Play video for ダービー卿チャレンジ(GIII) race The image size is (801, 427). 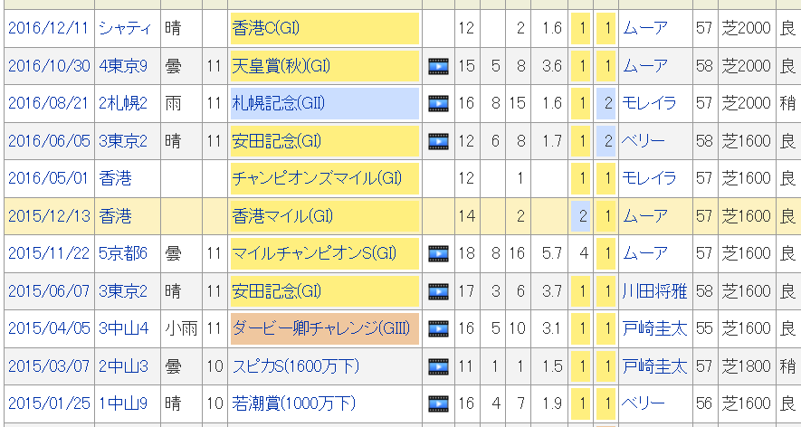click(438, 328)
